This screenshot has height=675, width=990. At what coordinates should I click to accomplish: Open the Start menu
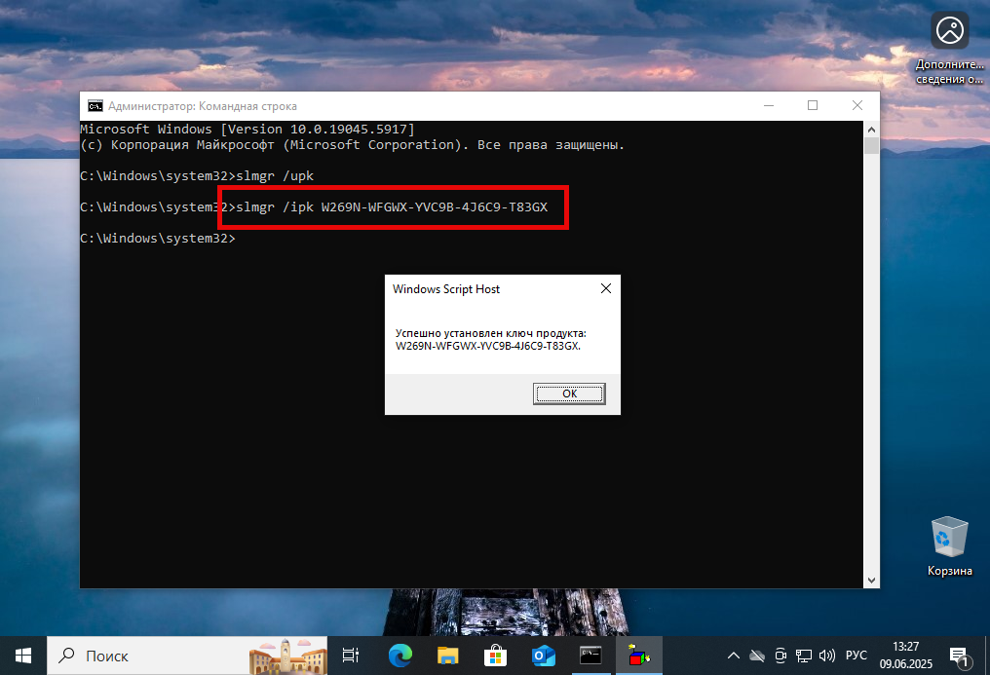(x=22, y=656)
